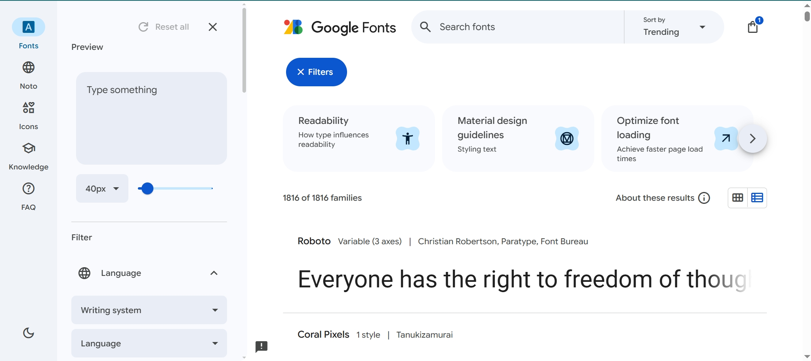Collapse the Language filter section
The image size is (811, 361).
(x=214, y=273)
